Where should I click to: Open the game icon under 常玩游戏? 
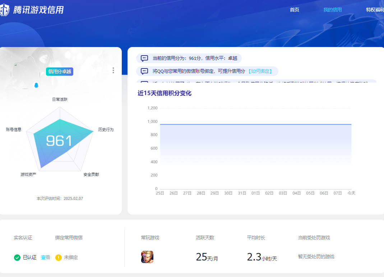pyautogui.click(x=147, y=257)
